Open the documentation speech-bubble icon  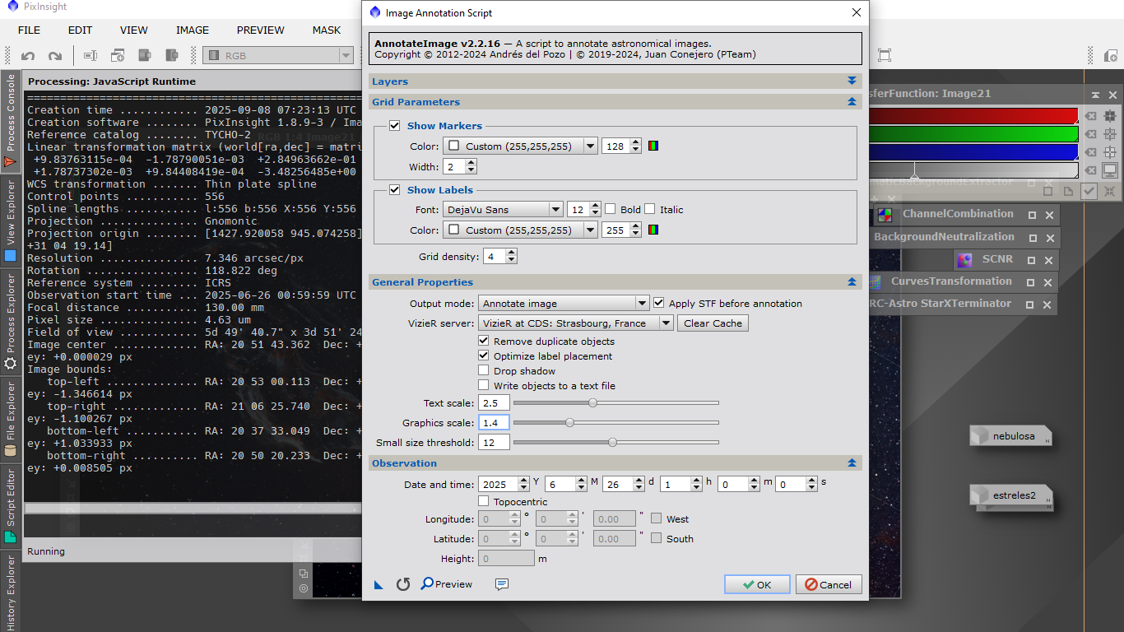pyautogui.click(x=502, y=584)
